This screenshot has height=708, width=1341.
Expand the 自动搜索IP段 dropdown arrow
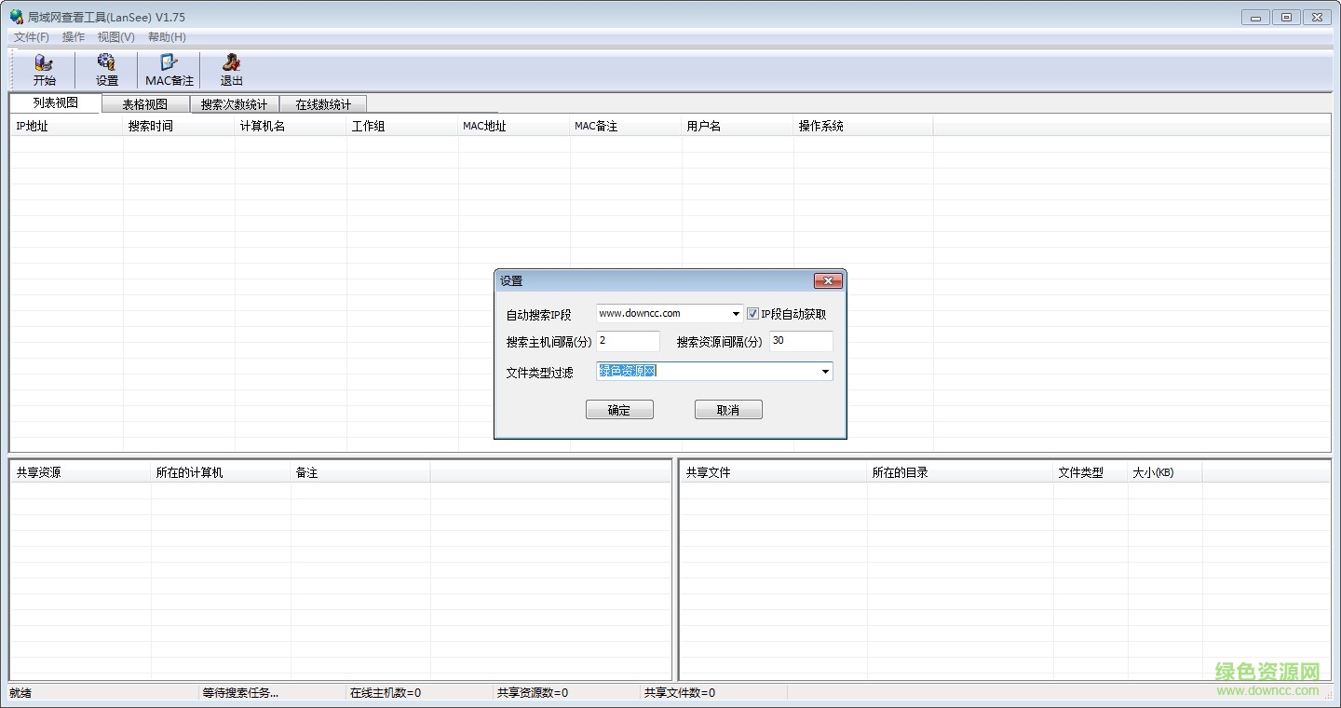[x=736, y=314]
